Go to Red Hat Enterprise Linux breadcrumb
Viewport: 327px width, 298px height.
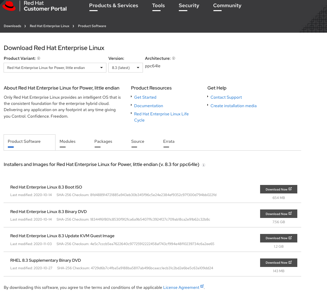pos(49,26)
